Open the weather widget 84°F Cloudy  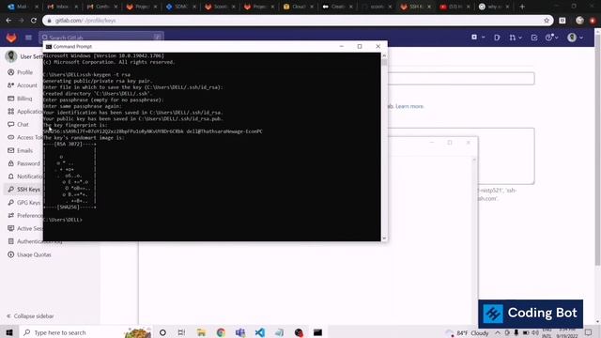[x=468, y=332]
